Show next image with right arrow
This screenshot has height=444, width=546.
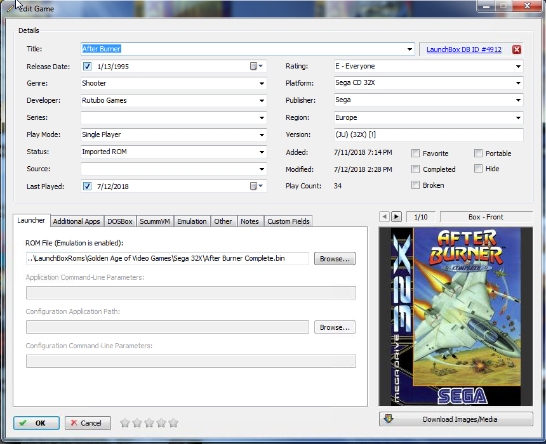coord(396,217)
